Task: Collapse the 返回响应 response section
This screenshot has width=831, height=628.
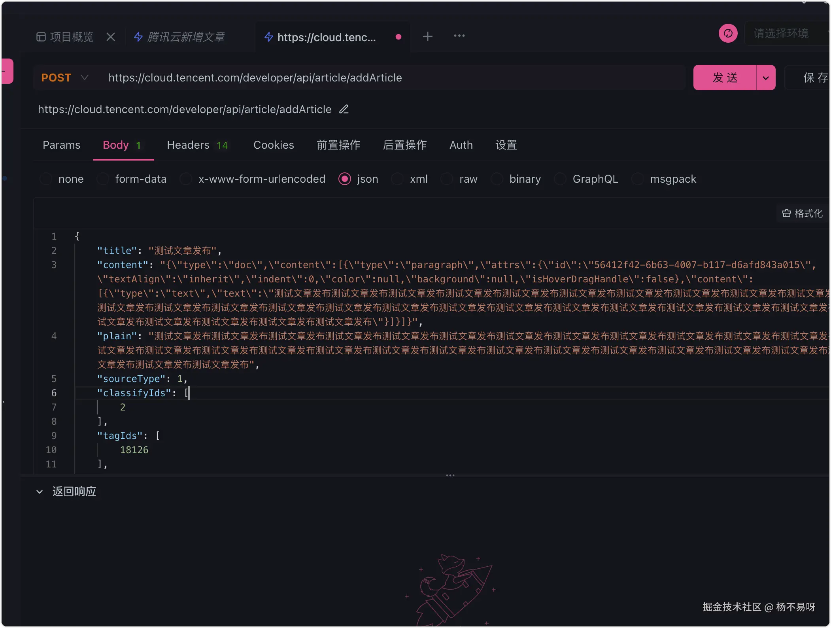Action: [x=40, y=492]
